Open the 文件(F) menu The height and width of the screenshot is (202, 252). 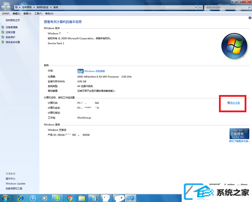click(x=6, y=13)
